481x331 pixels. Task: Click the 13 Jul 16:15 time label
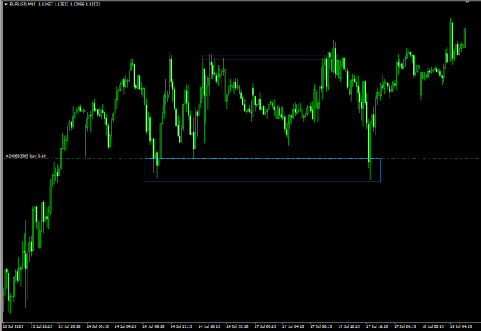tap(42, 326)
